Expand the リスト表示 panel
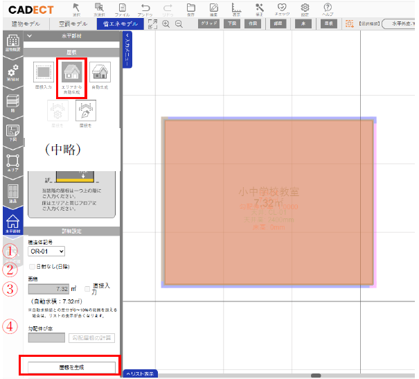The width and height of the screenshot is (419, 379). click(x=140, y=374)
